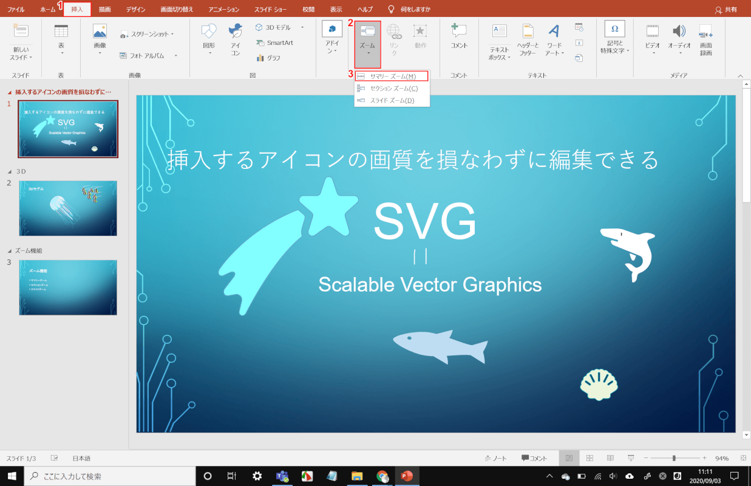Screen dimensions: 751x486
Task: Open Google Chrome from the taskbar
Action: click(382, 476)
